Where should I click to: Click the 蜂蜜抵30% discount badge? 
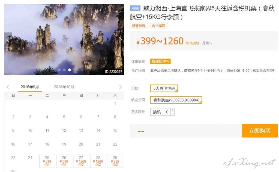pyautogui.click(x=160, y=61)
